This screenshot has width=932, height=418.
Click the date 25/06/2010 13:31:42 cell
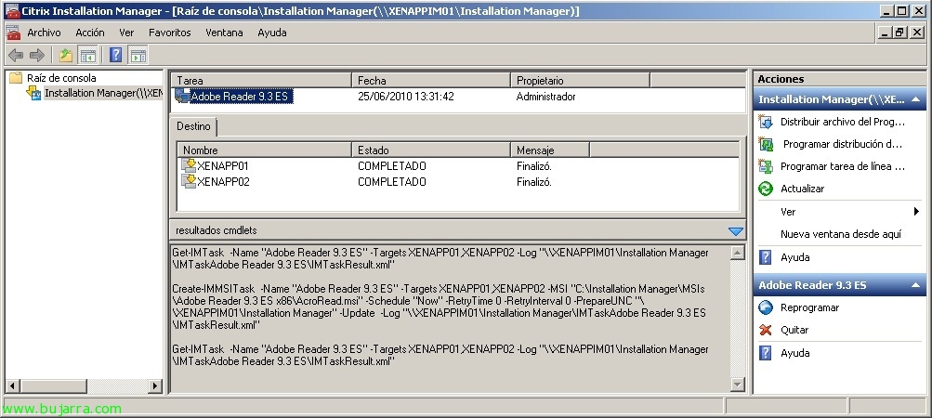coord(406,97)
